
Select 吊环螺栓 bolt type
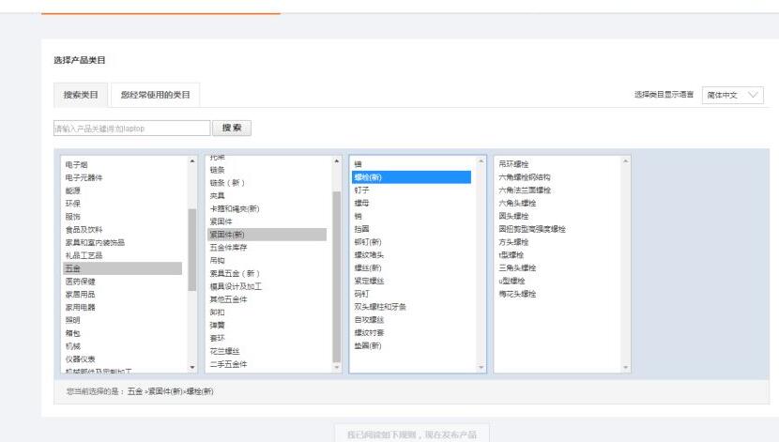pos(513,163)
